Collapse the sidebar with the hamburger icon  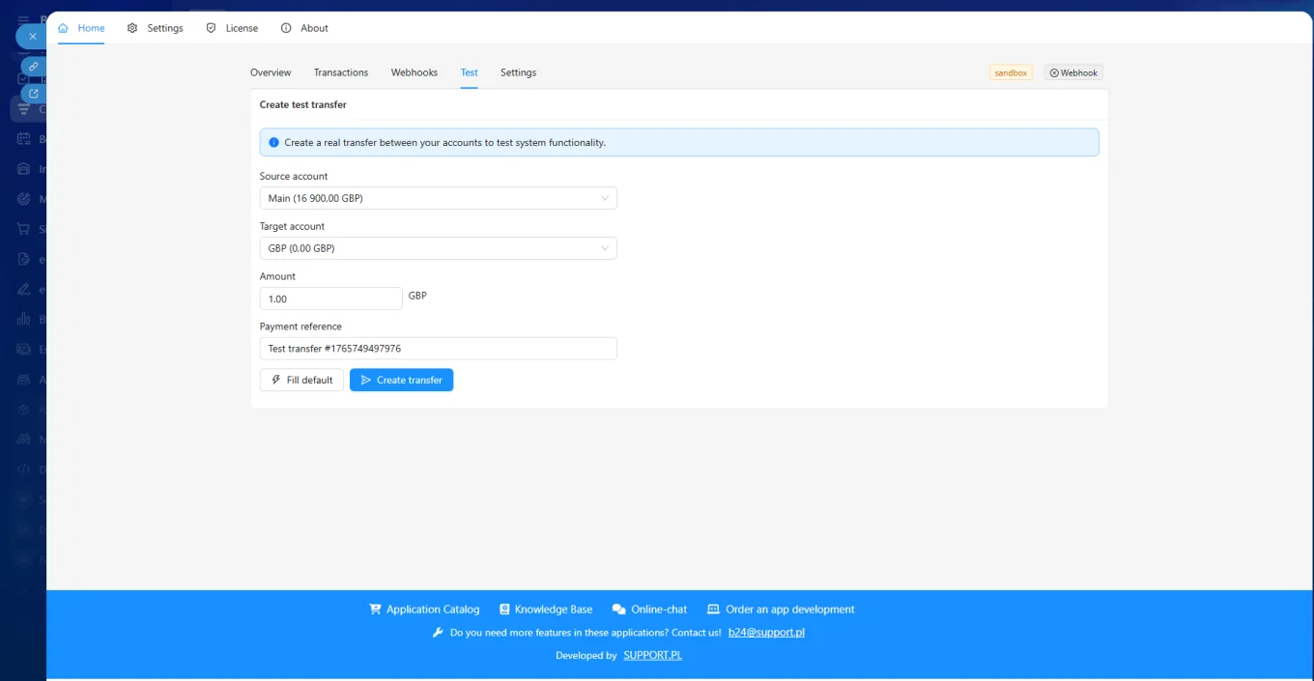point(22,19)
